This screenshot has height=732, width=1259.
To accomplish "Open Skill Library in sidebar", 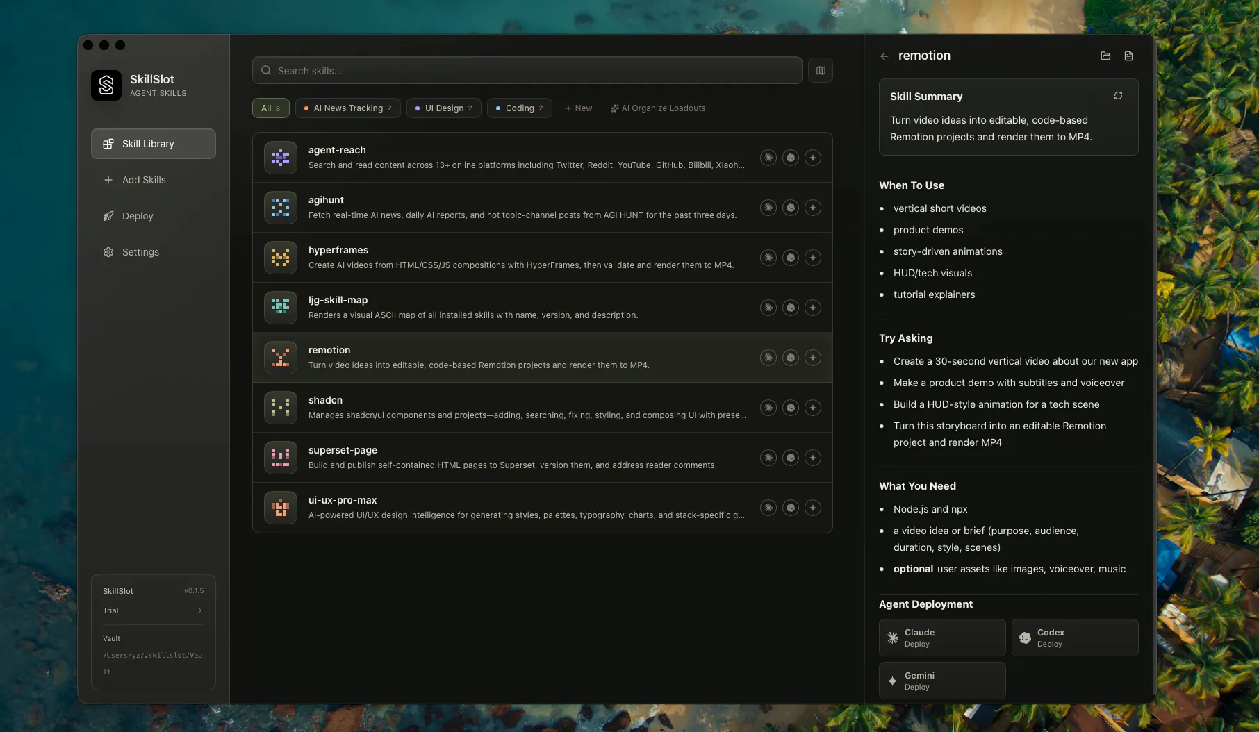I will click(x=154, y=144).
